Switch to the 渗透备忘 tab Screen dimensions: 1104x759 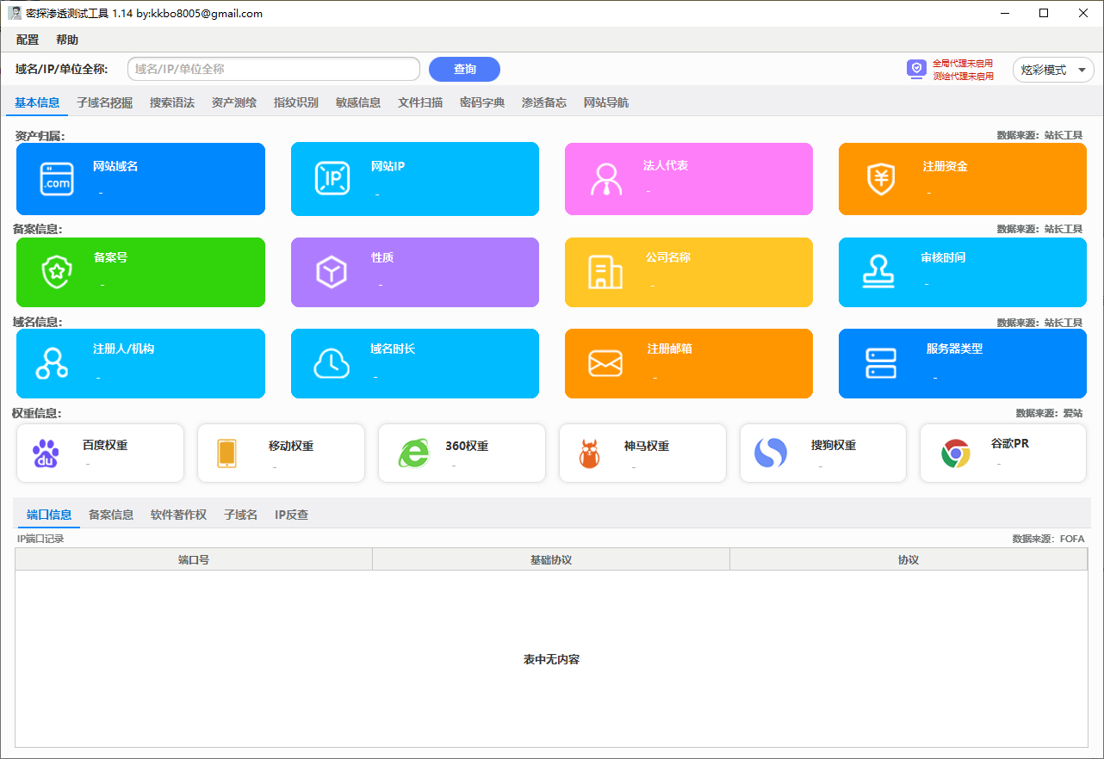coord(544,102)
